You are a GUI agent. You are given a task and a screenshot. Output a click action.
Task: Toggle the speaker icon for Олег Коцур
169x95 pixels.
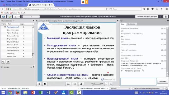point(24,54)
